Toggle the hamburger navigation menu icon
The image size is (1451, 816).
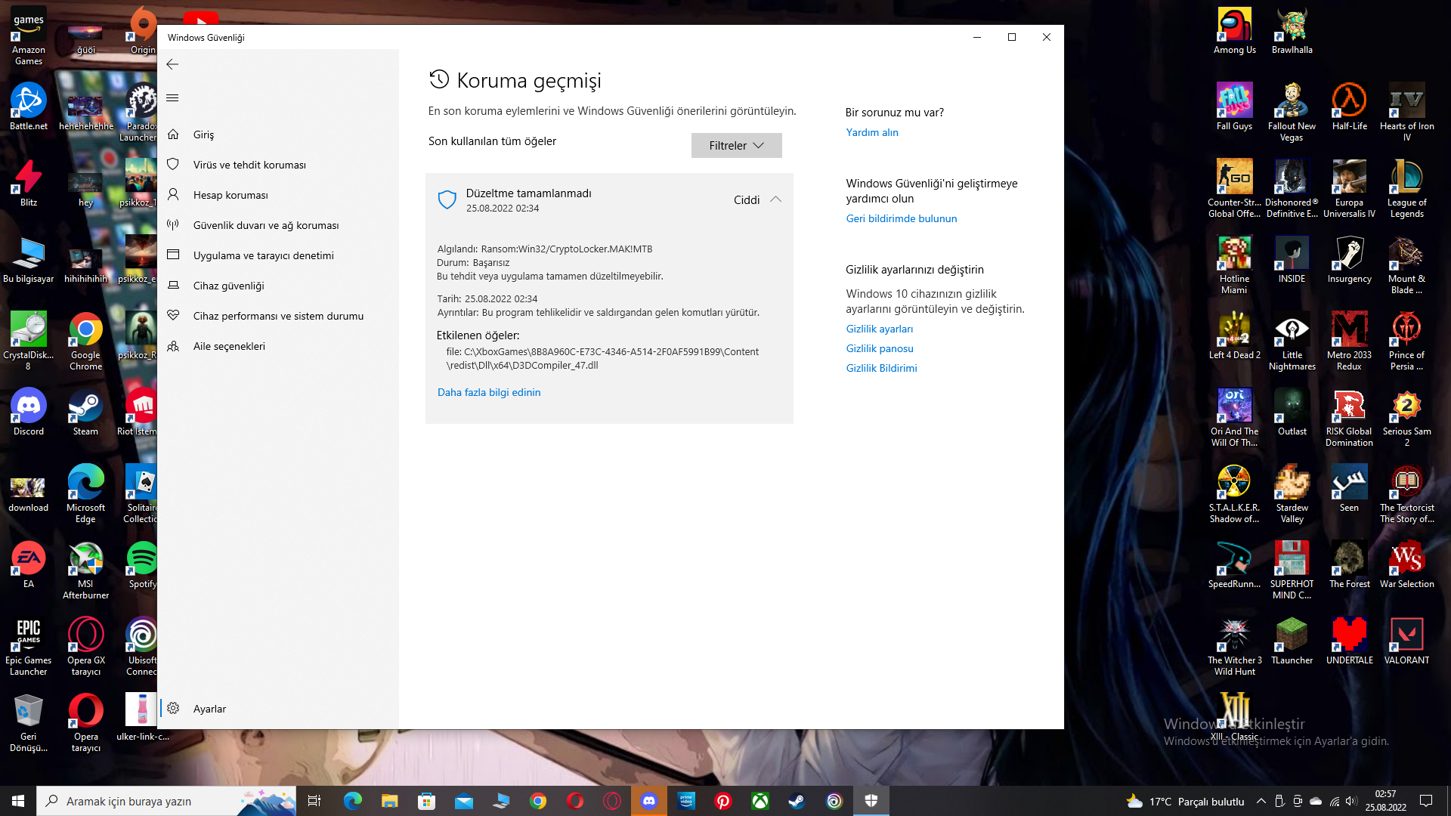point(172,98)
